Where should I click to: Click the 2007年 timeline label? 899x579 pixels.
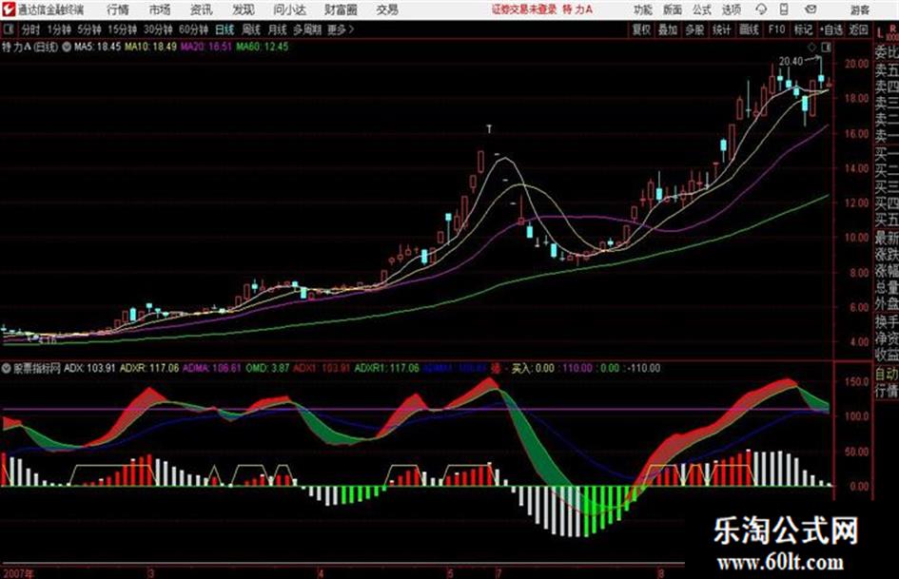18,573
